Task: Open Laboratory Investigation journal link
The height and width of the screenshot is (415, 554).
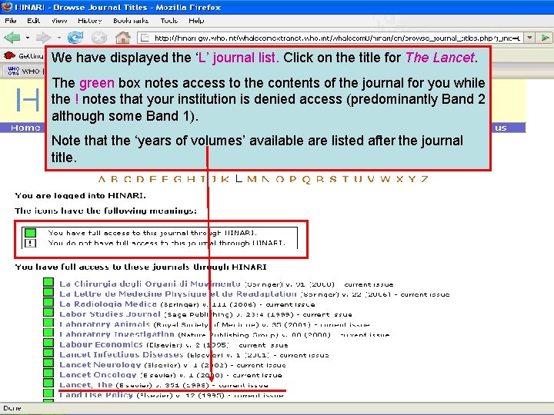Action: tap(117, 334)
